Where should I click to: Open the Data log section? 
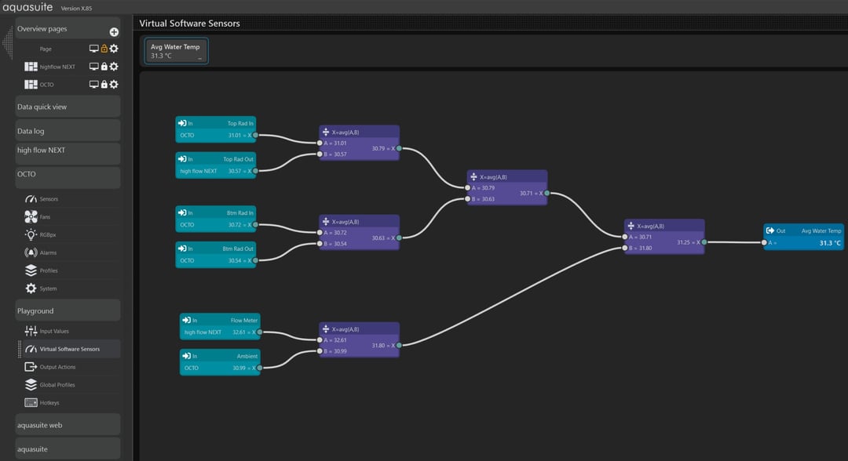(x=68, y=131)
